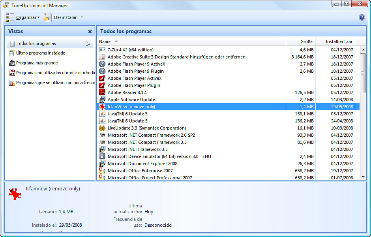The width and height of the screenshot is (371, 237).
Task: Click the Microsoft Office Enterprise 2007 icon
Action: pyautogui.click(x=102, y=171)
